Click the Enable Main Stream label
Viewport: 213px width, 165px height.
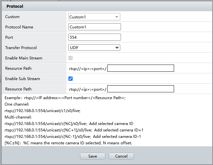click(24, 58)
